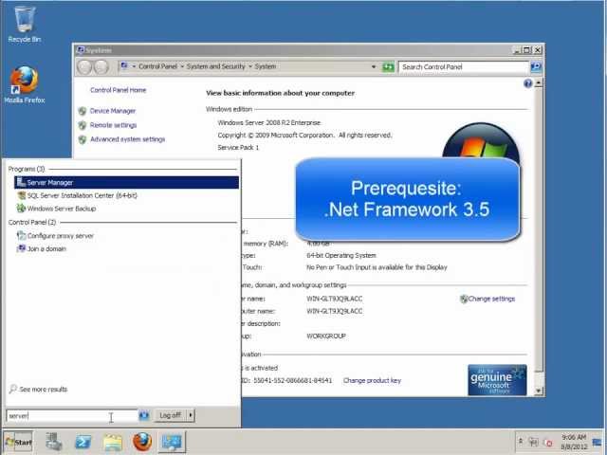This screenshot has width=607, height=455.
Task: Click the Back navigation button
Action: [84, 67]
